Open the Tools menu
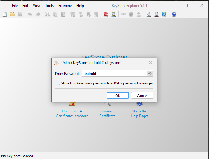Screen dimensions: 209x159 49,6
